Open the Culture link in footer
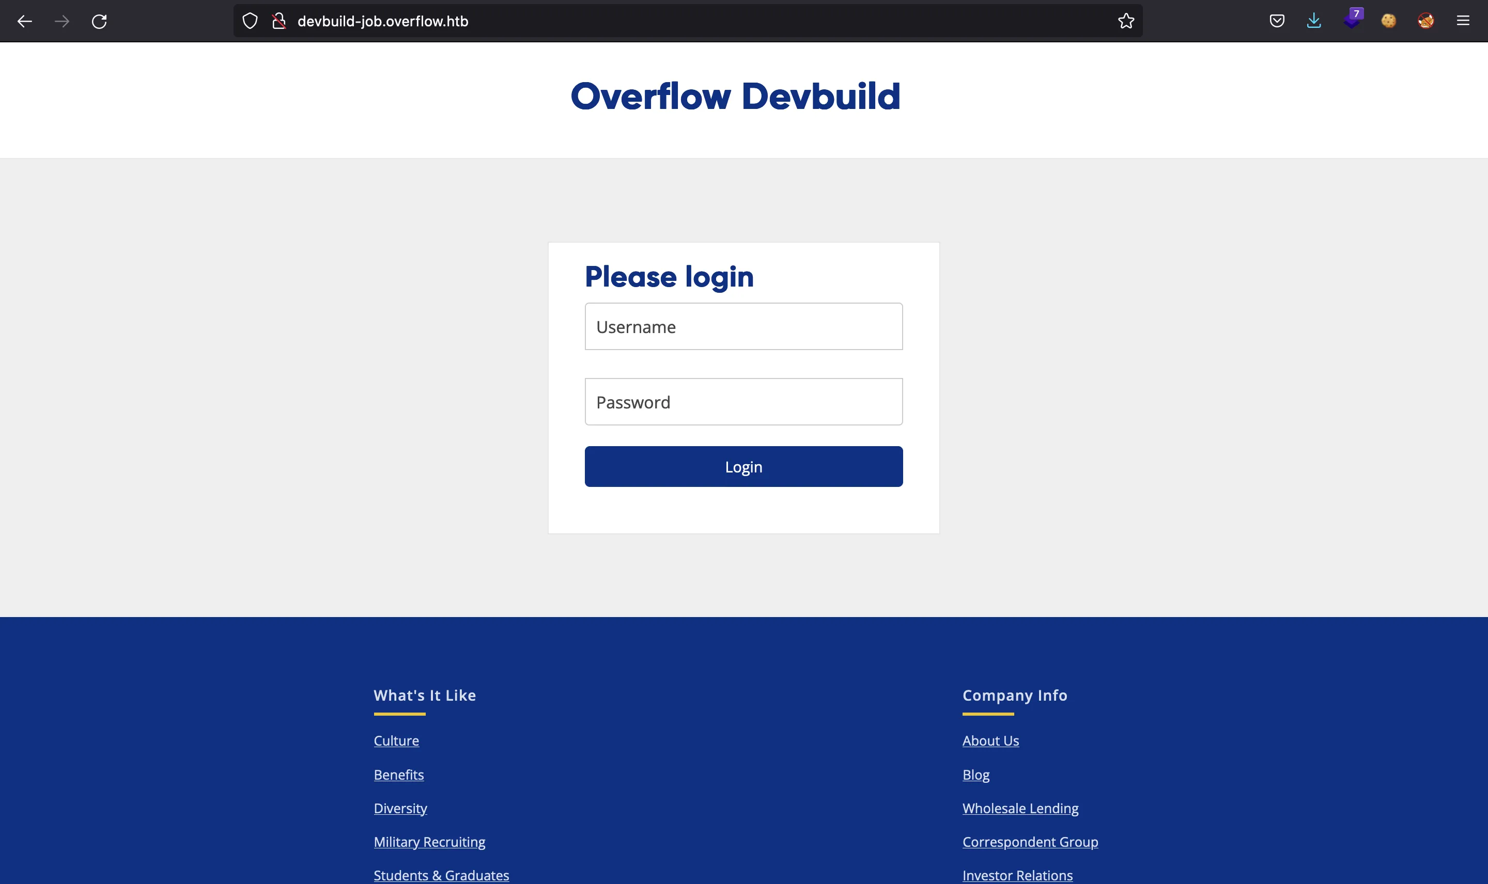The height and width of the screenshot is (884, 1488). (x=396, y=740)
